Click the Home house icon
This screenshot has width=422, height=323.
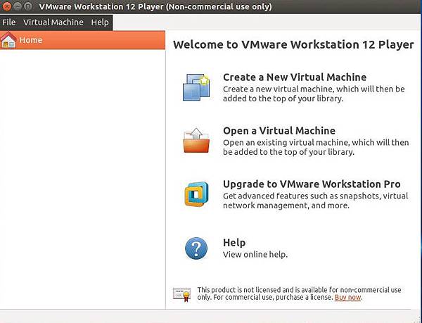[8, 40]
